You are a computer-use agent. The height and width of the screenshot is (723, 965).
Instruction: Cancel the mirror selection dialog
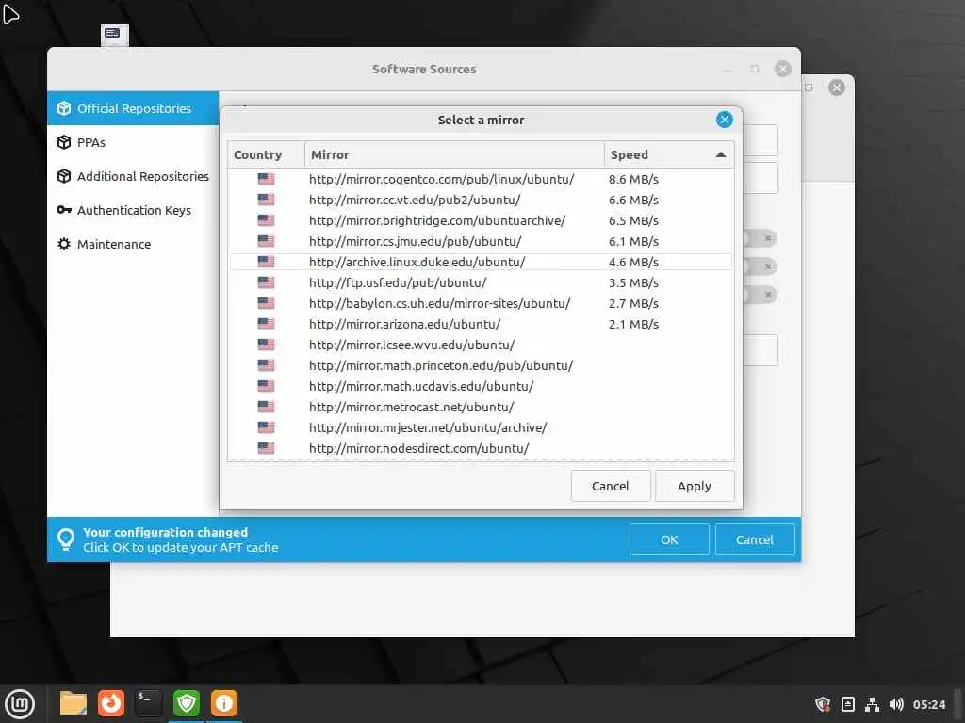(611, 486)
